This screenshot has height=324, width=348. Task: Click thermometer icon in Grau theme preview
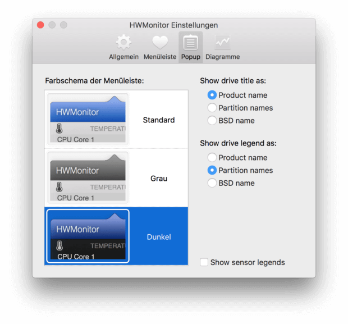point(60,187)
